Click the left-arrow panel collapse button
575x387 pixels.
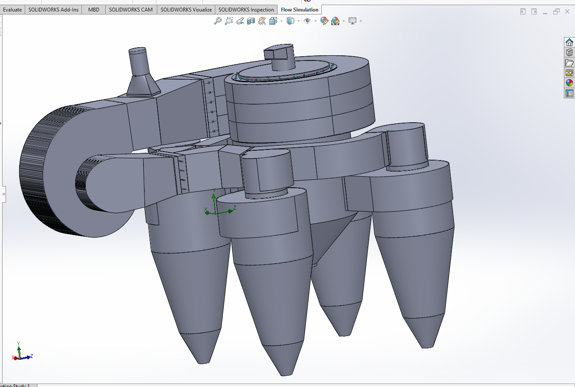pyautogui.click(x=523, y=11)
